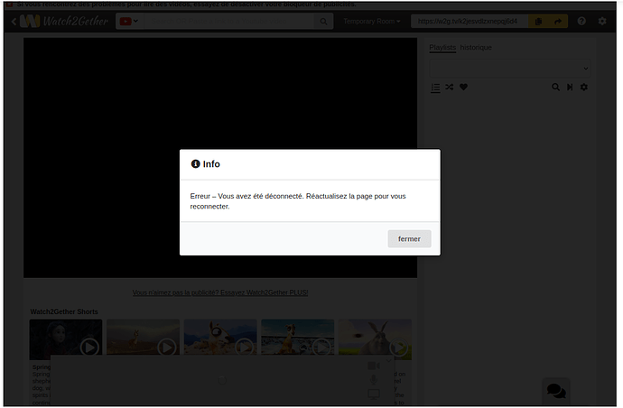Click the Watch2Gether logo
Image resolution: width=623 pixels, height=408 pixels.
click(64, 21)
